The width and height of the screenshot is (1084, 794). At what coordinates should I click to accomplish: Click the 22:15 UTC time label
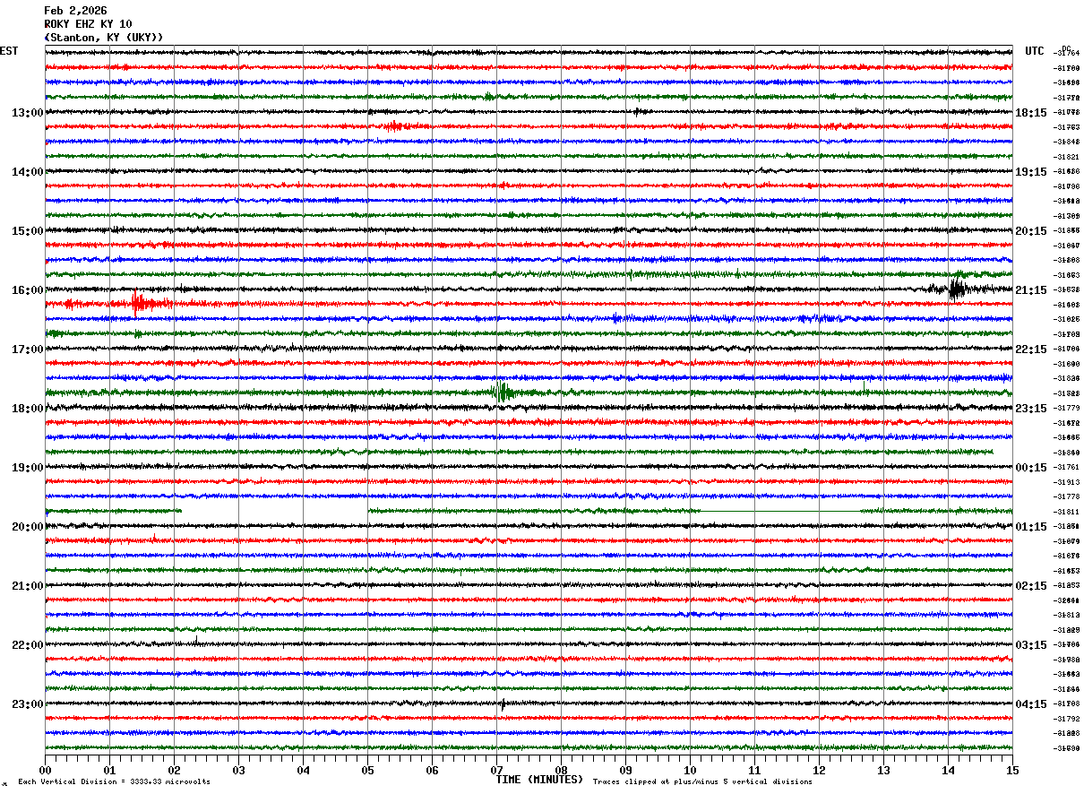pos(1031,350)
